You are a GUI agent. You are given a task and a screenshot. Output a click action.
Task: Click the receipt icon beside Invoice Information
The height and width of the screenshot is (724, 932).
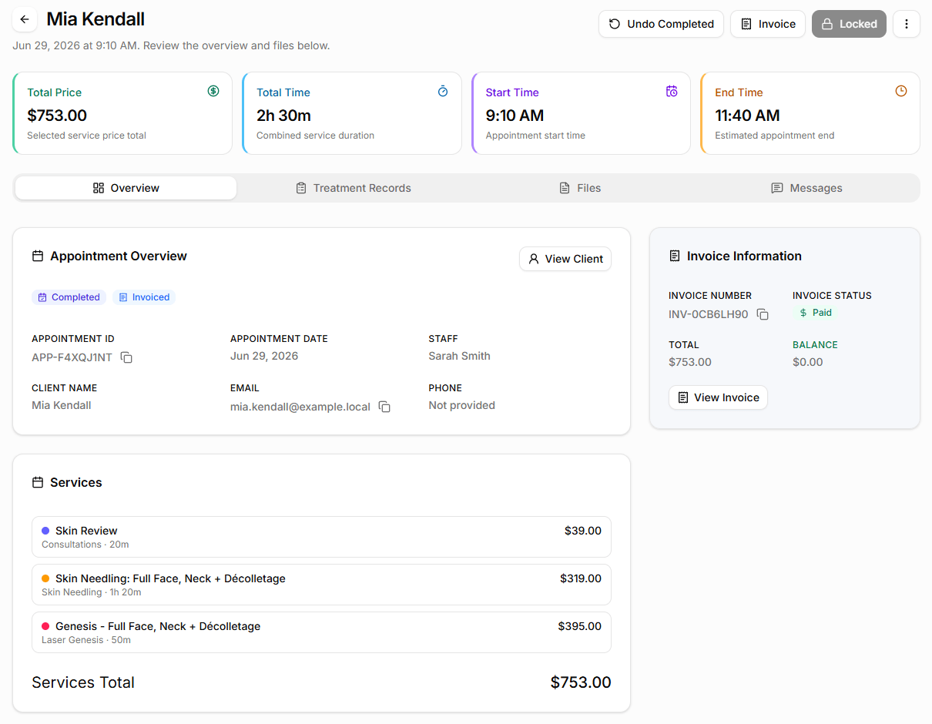[x=675, y=256]
